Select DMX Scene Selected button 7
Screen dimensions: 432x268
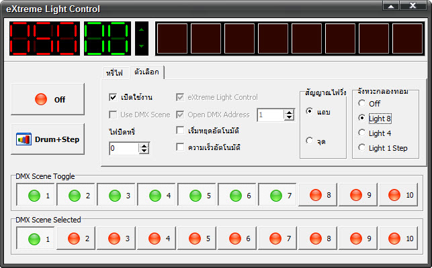277,239
